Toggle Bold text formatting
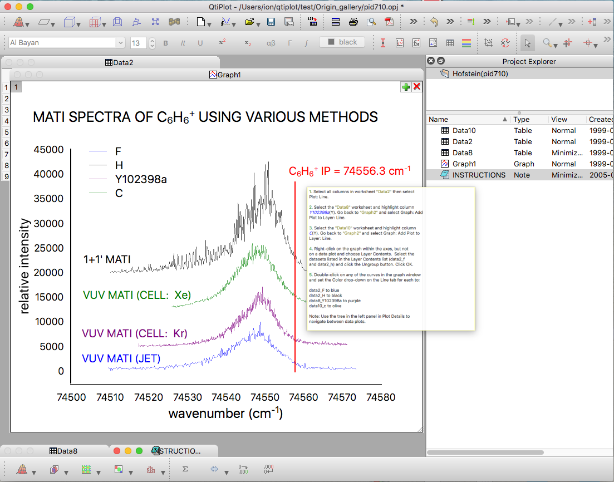The image size is (614, 482). click(165, 43)
